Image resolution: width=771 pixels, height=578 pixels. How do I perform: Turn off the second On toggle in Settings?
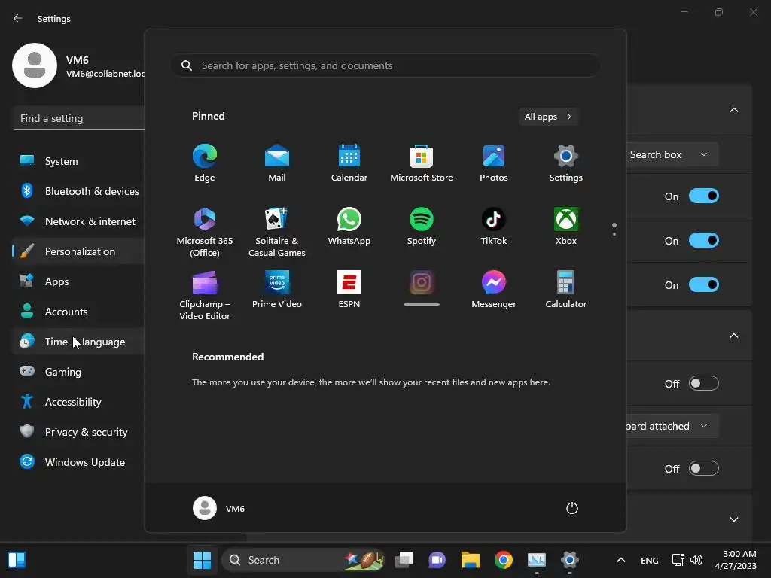click(x=704, y=240)
